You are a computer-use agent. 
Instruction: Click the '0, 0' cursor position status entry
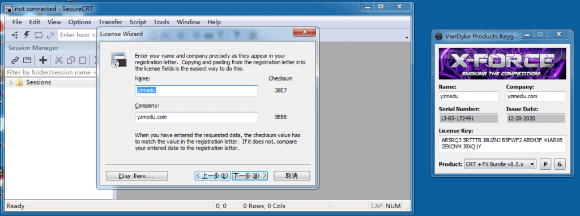coord(221,206)
